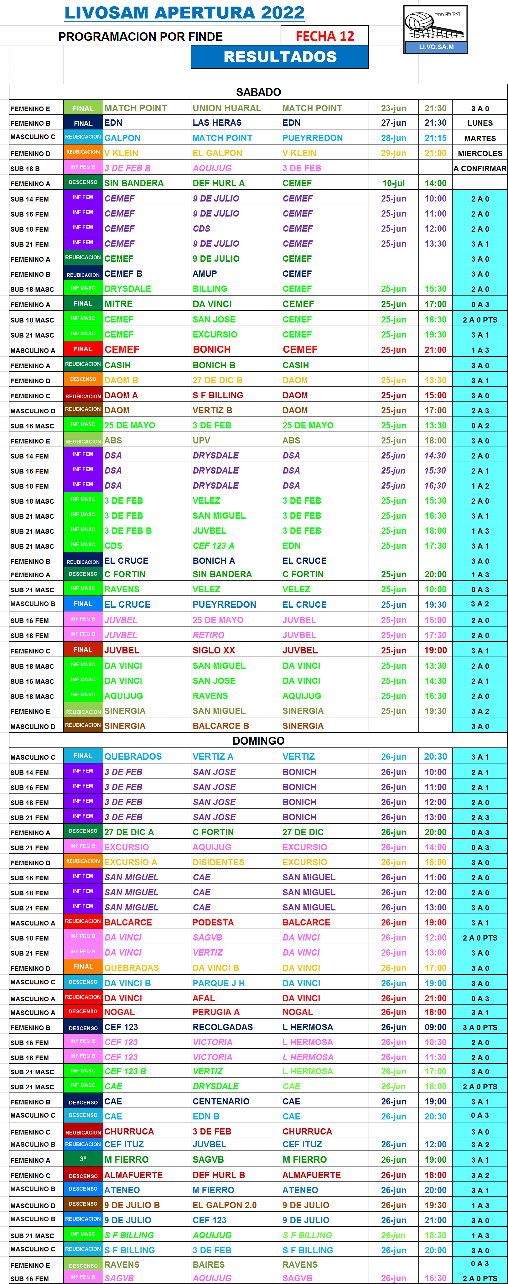This screenshot has width=508, height=1284.
Task: Click the blue RESULTADOS banner
Action: tap(280, 57)
